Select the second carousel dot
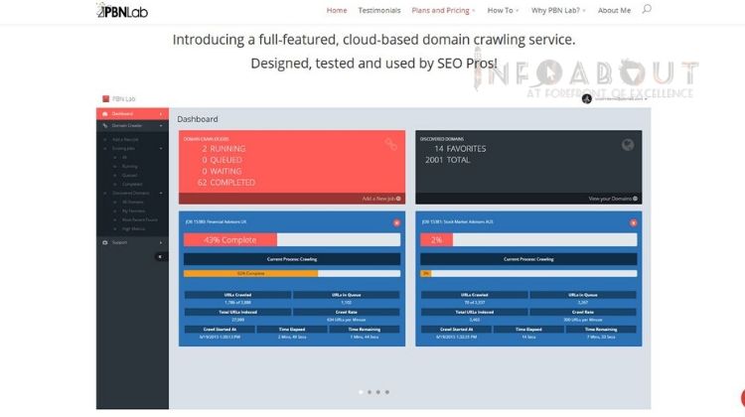The width and height of the screenshot is (745, 417). pyautogui.click(x=370, y=392)
